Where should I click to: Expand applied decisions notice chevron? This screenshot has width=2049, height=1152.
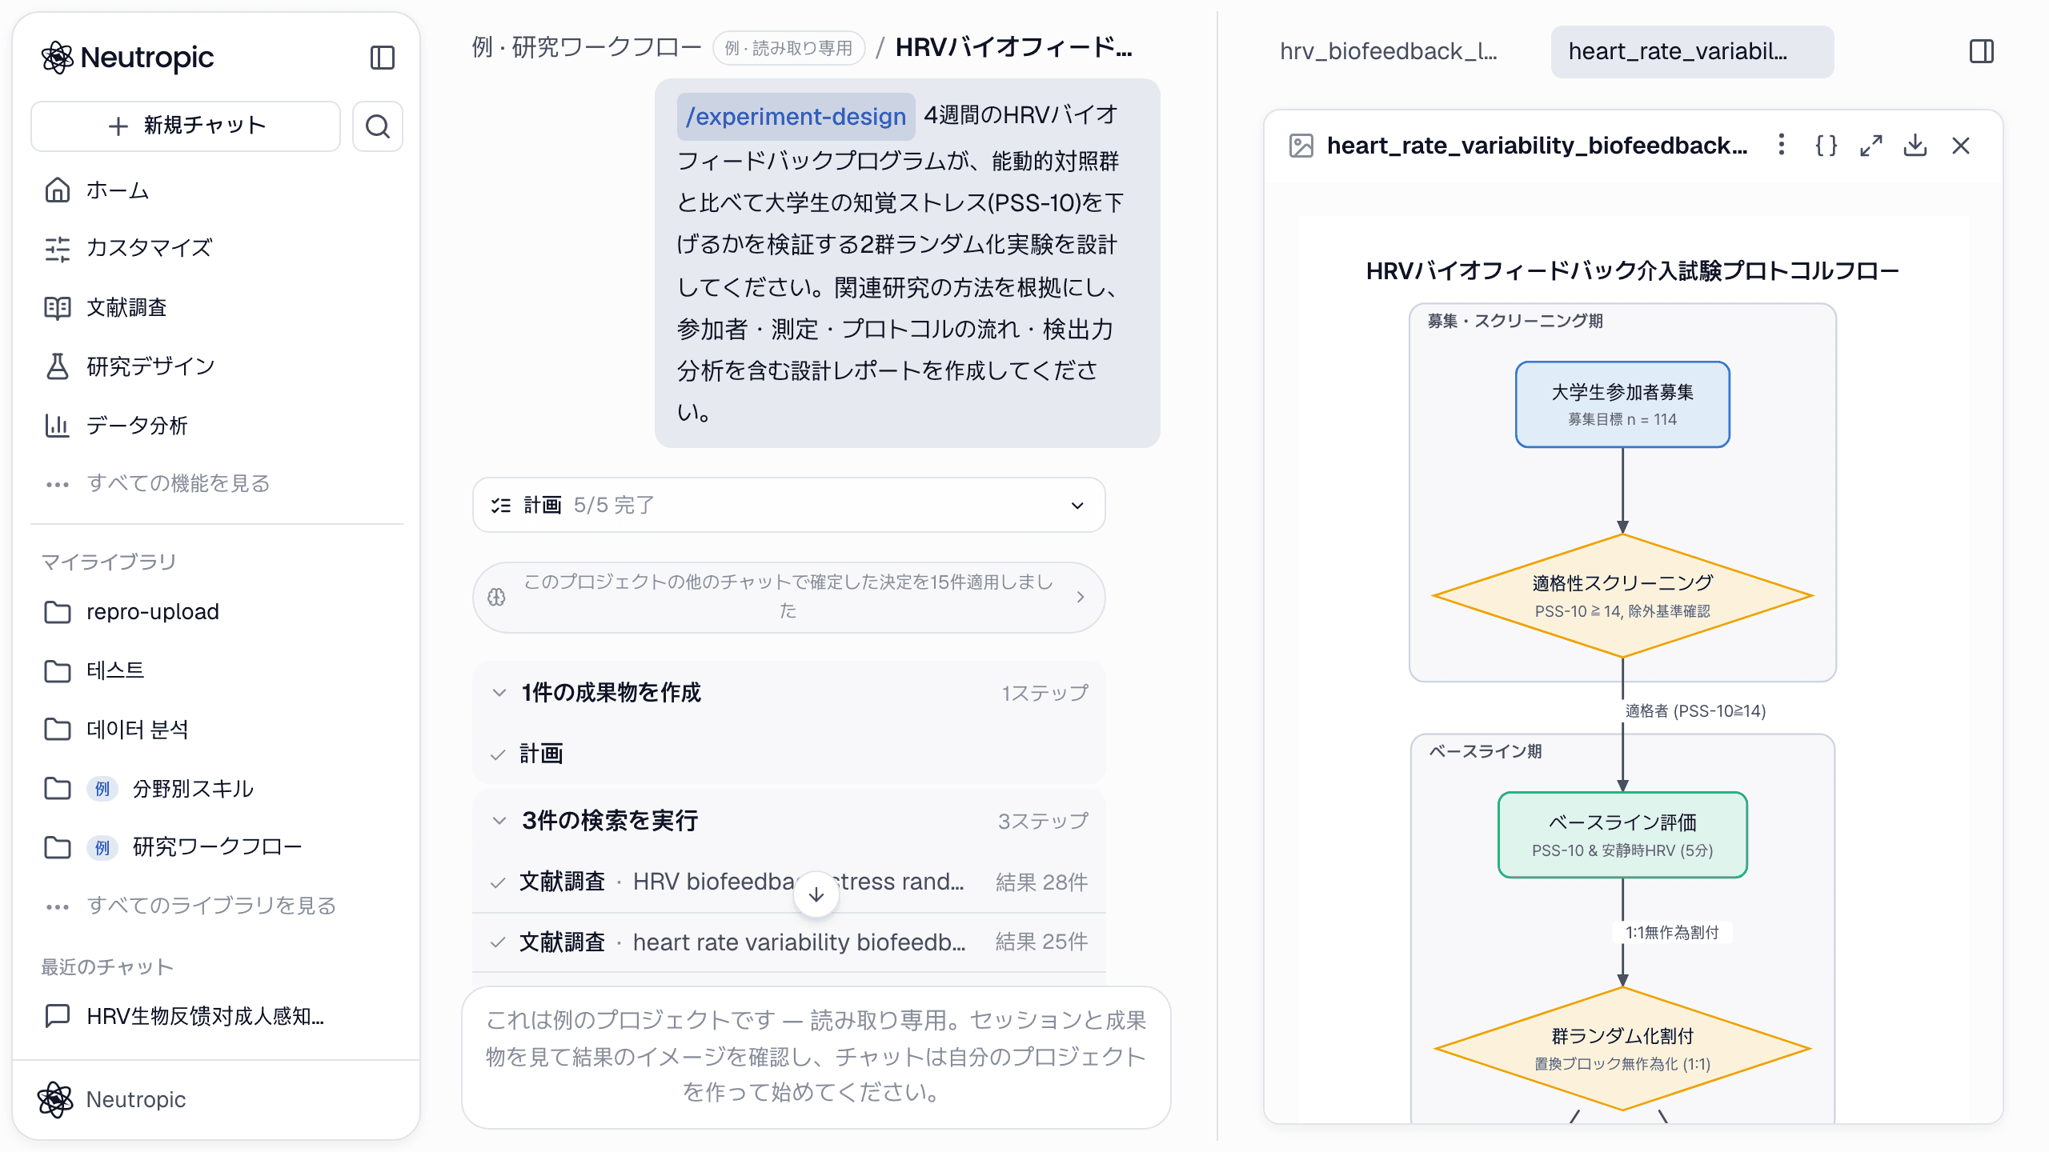(x=1081, y=598)
